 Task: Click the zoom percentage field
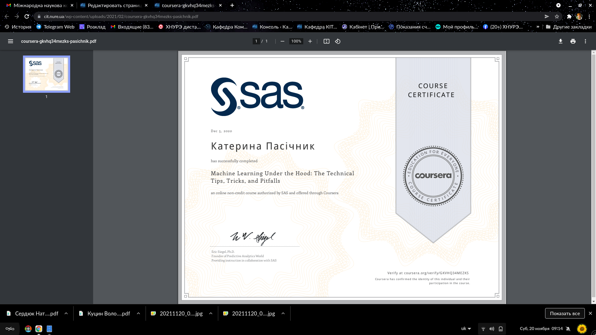pyautogui.click(x=296, y=41)
